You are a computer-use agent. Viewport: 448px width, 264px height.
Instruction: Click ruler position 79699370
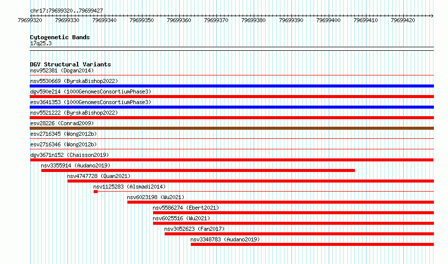[216, 20]
